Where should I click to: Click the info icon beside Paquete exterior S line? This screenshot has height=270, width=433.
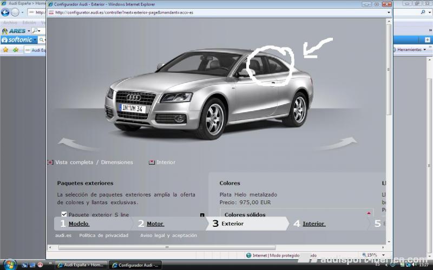click(202, 215)
